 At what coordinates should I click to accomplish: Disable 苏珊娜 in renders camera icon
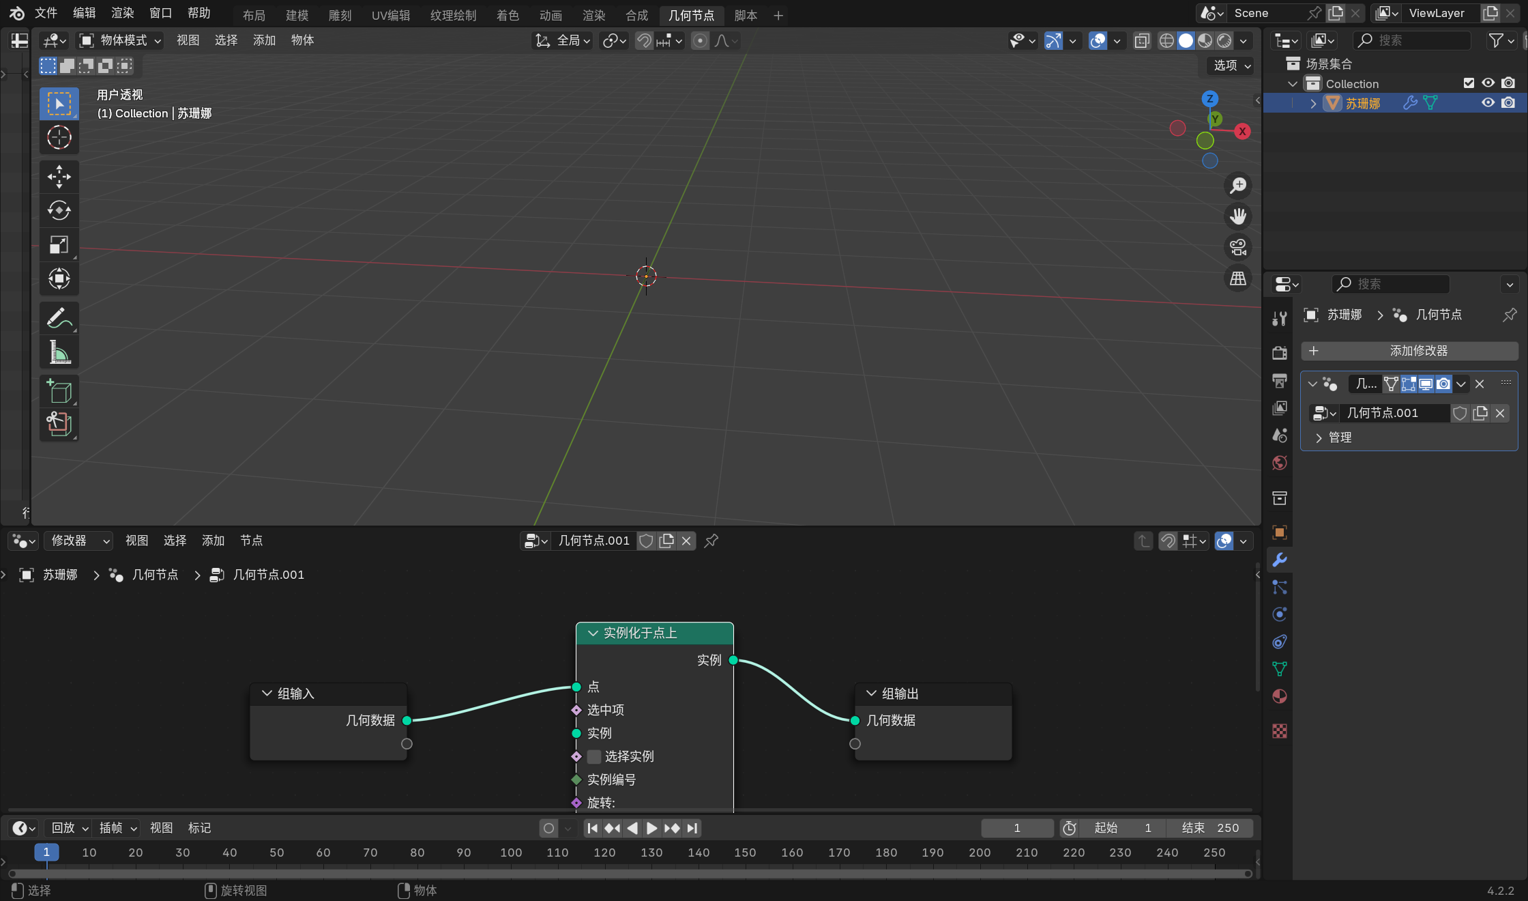coord(1508,102)
